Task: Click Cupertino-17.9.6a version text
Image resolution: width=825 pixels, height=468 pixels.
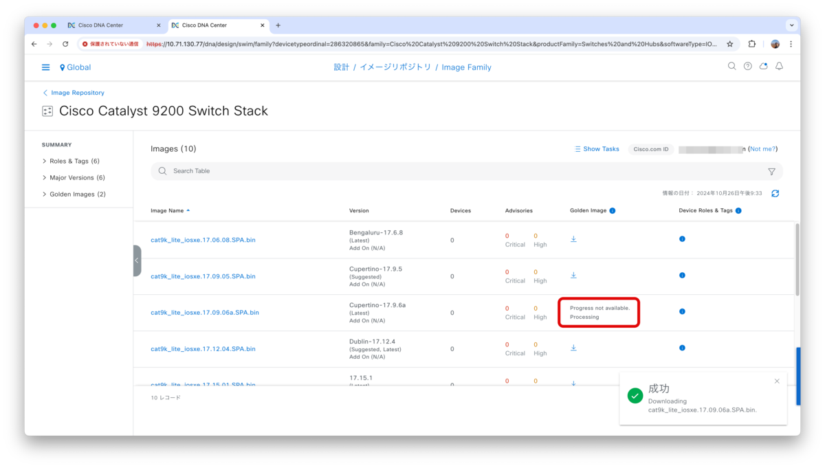Action: (377, 305)
